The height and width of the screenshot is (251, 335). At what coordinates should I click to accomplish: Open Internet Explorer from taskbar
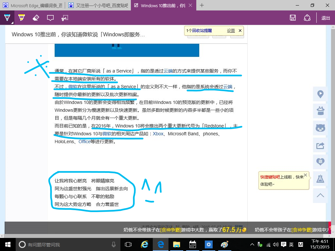click(x=145, y=244)
